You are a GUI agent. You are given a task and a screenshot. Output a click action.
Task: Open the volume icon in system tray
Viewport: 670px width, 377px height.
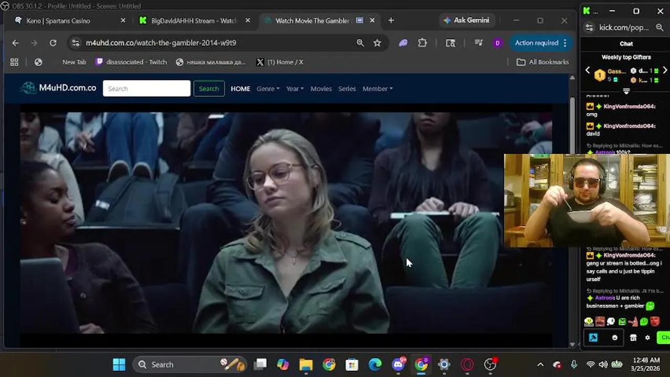point(603,364)
